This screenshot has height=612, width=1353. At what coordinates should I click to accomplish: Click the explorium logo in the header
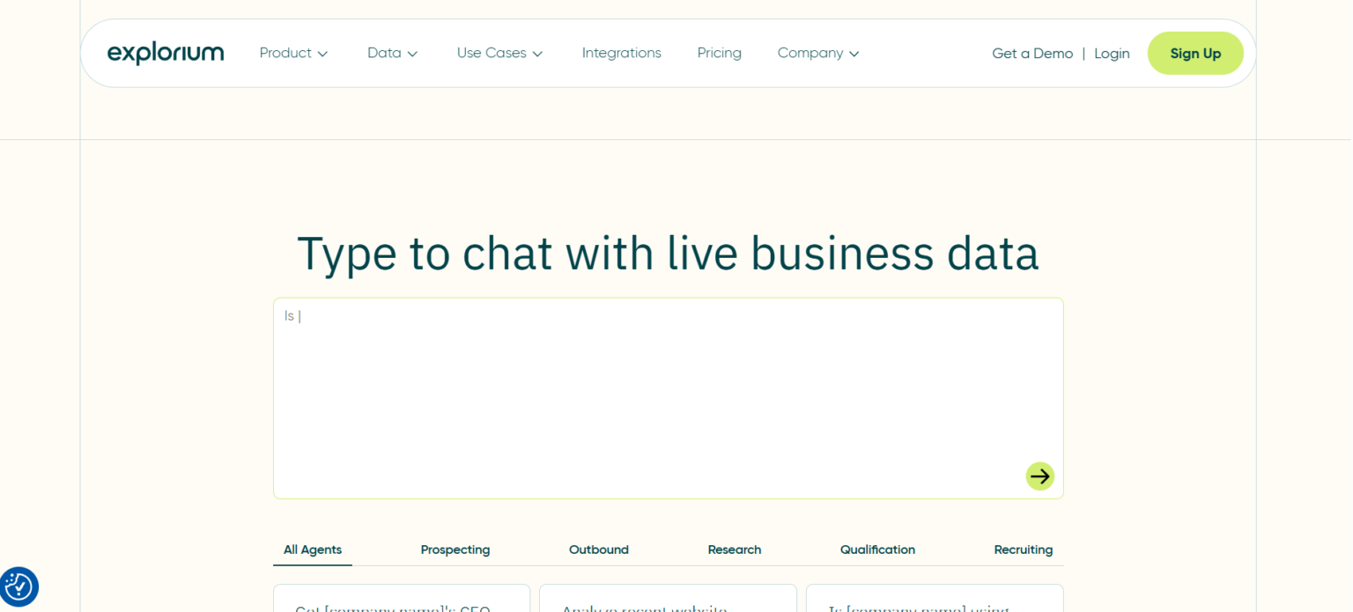165,53
